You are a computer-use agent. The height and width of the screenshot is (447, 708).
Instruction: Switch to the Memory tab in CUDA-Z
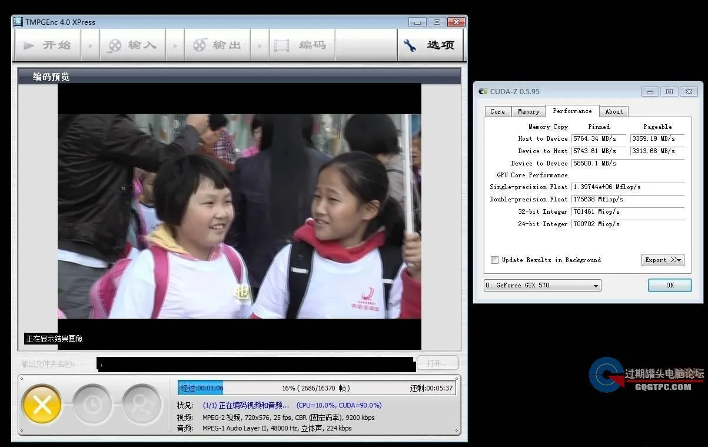click(x=528, y=111)
